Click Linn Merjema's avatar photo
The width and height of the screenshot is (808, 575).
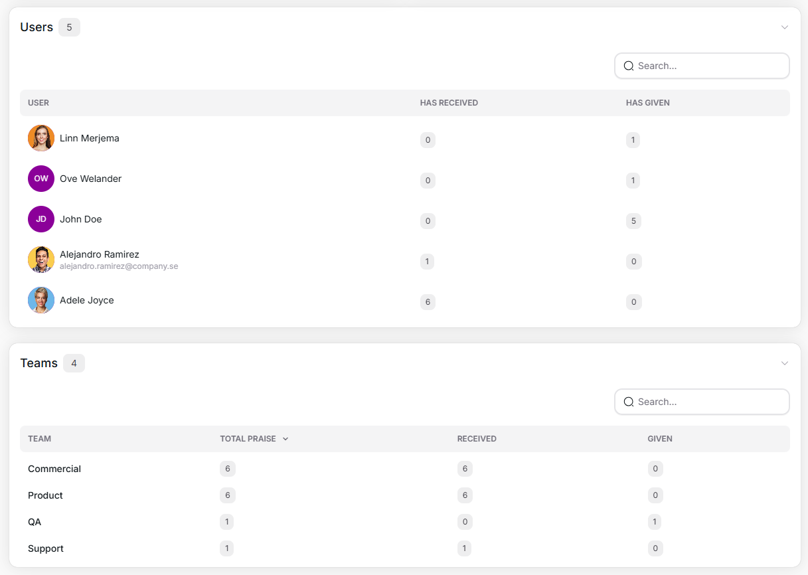(41, 138)
